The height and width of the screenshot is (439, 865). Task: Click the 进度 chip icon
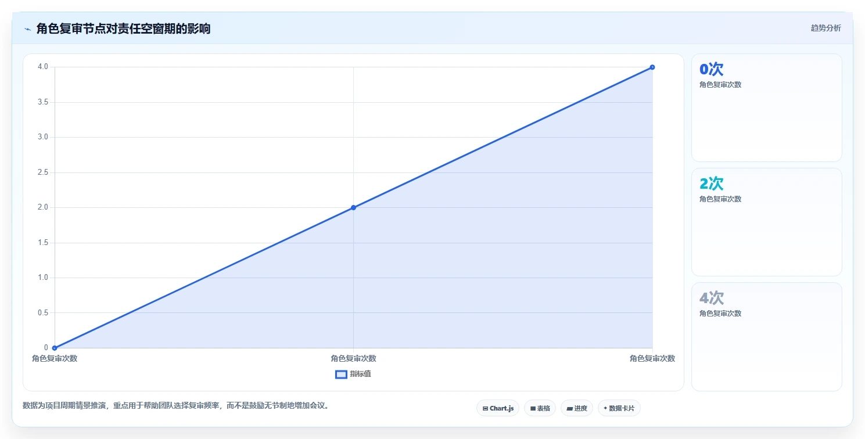[570, 409]
